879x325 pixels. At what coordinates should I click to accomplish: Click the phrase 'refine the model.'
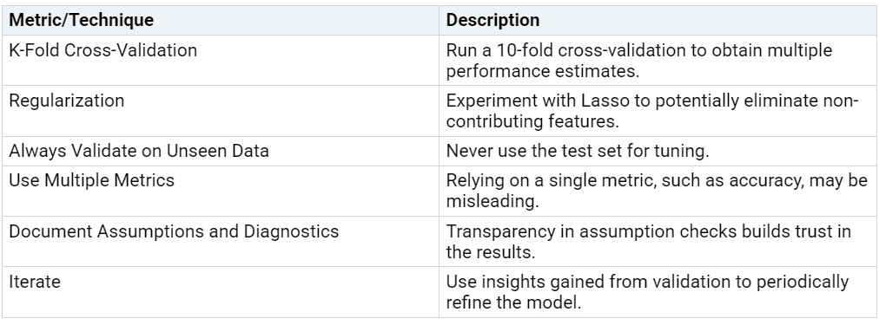pyautogui.click(x=513, y=302)
